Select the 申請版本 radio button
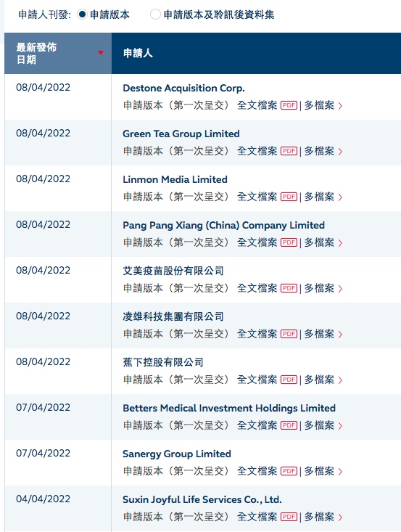The width and height of the screenshot is (401, 532). click(x=82, y=15)
